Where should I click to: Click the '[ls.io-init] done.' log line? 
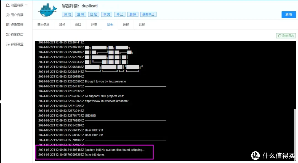click(x=71, y=155)
